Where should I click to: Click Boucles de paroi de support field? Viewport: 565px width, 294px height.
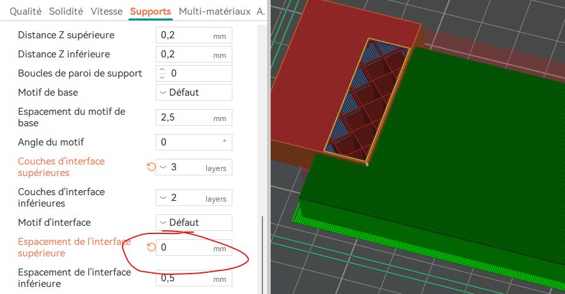194,73
